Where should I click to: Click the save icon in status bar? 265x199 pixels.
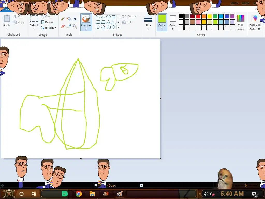pyautogui.click(x=142, y=186)
